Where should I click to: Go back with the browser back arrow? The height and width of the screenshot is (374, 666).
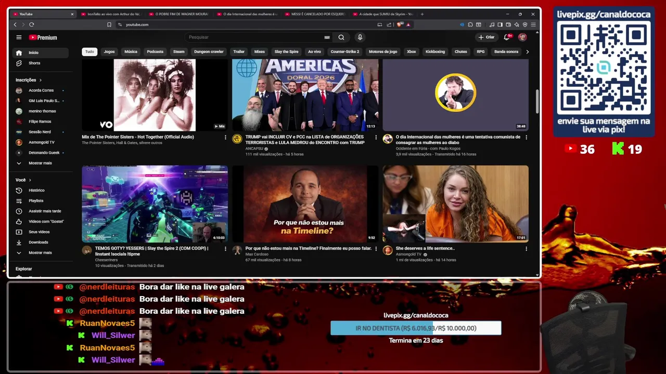(x=15, y=24)
